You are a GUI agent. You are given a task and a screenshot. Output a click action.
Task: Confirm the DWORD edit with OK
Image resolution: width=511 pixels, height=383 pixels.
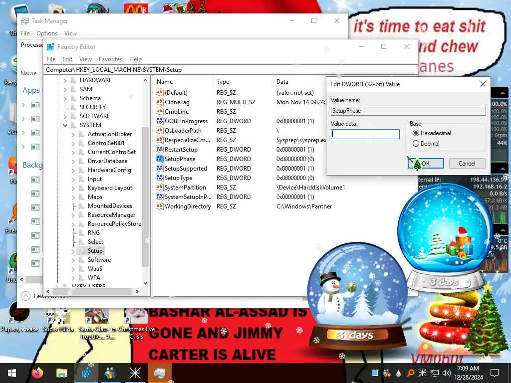coord(426,164)
